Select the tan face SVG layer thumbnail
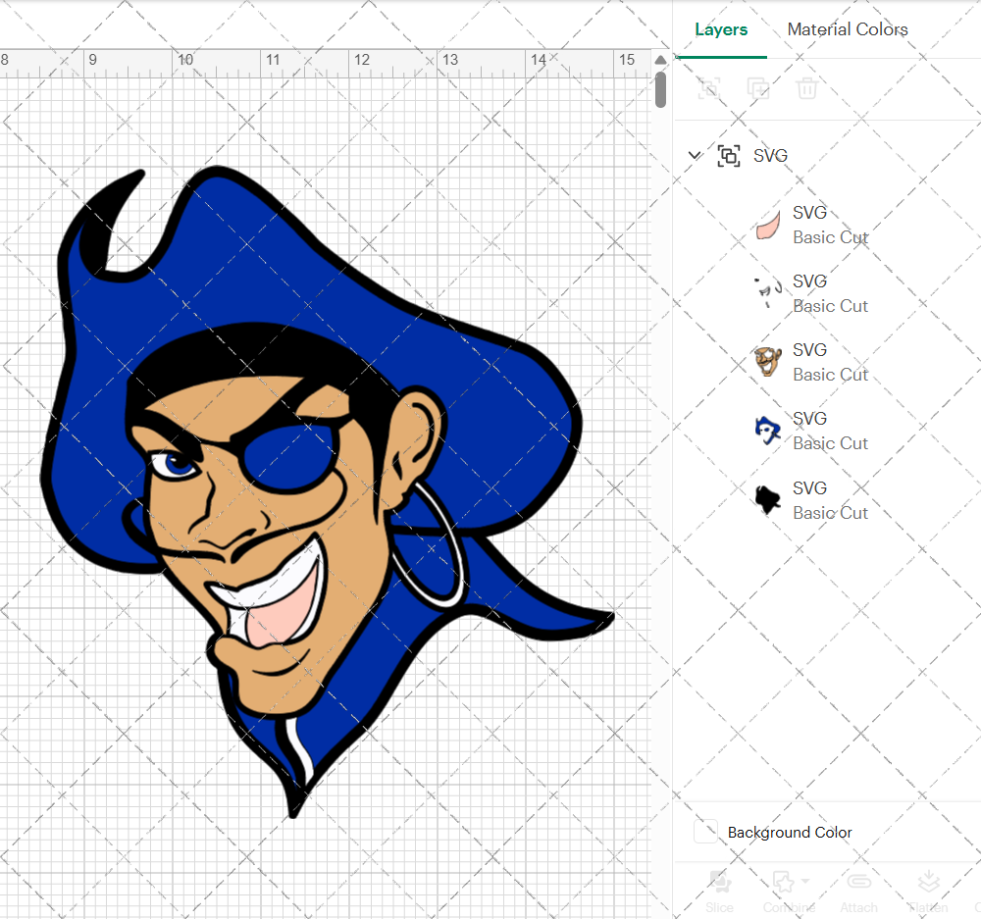The height and width of the screenshot is (919, 981). (768, 362)
